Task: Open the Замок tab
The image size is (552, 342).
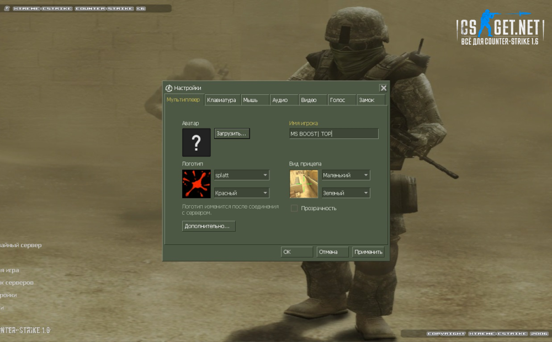Action: pos(371,100)
